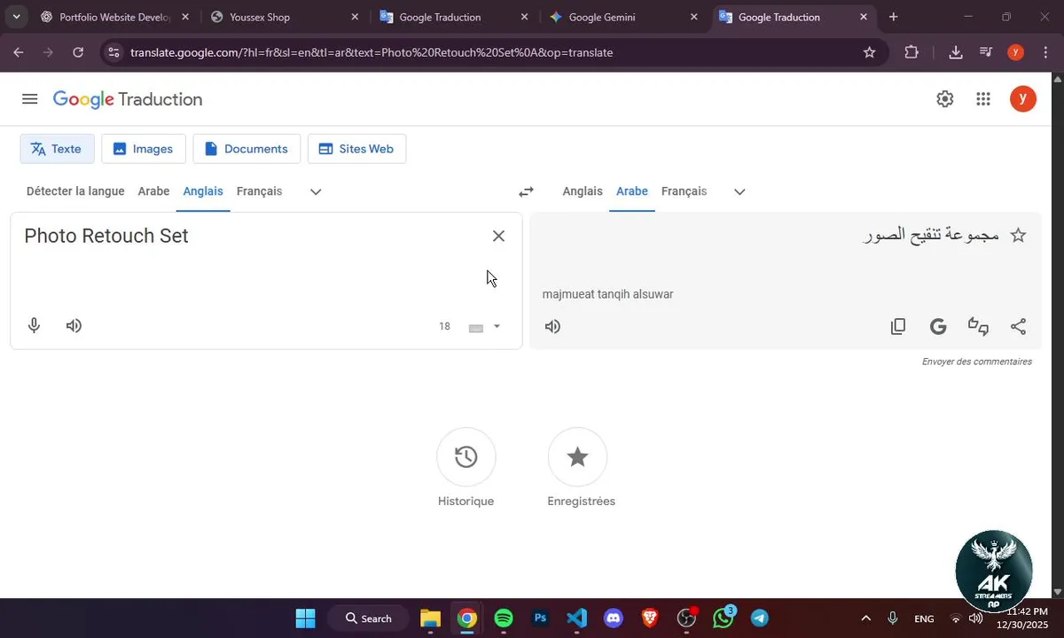Open browser extensions puzzle icon

pyautogui.click(x=911, y=52)
